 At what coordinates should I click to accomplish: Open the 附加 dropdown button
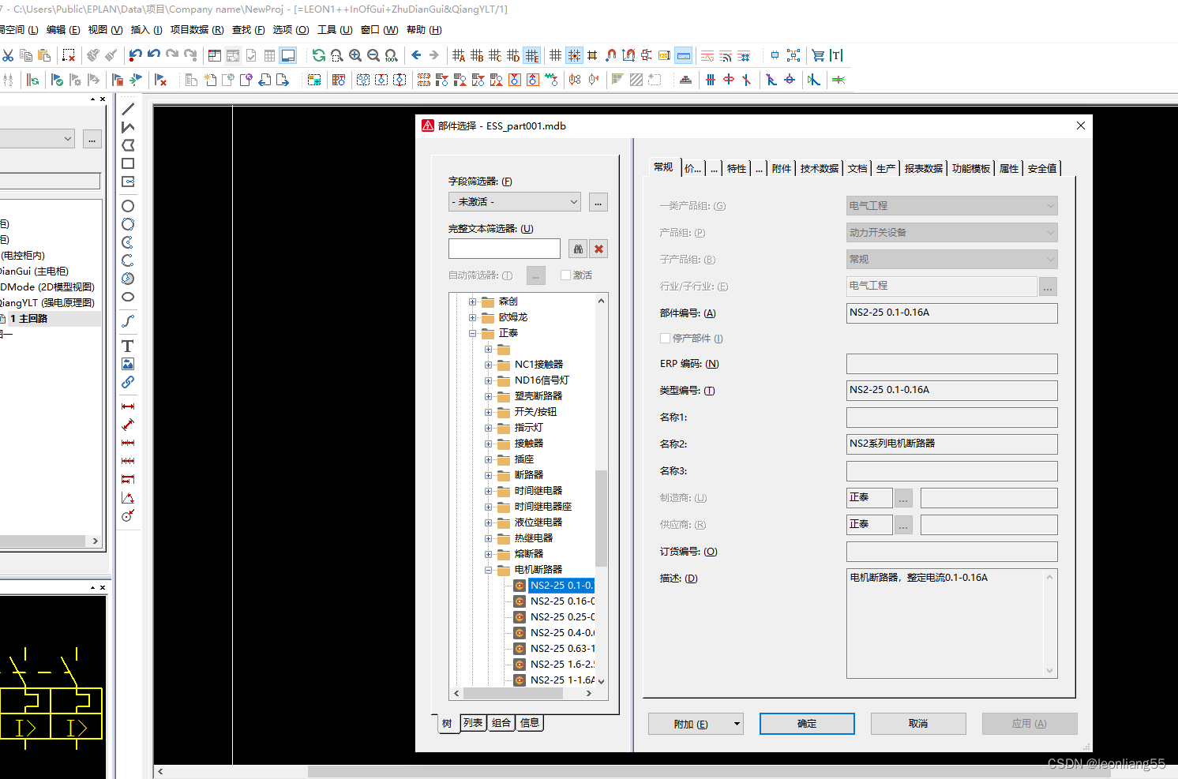click(696, 724)
